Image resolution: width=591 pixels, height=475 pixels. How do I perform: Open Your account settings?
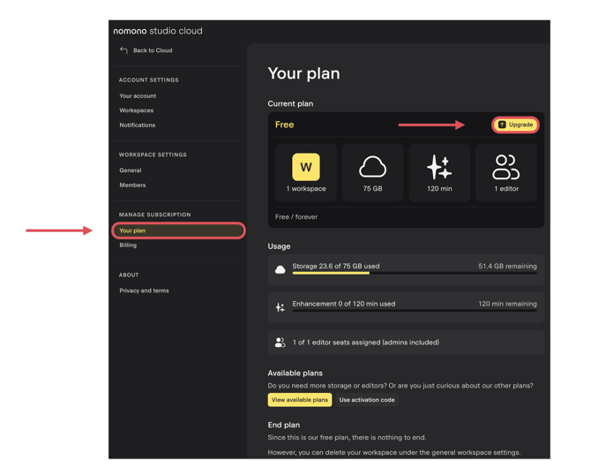click(x=138, y=96)
